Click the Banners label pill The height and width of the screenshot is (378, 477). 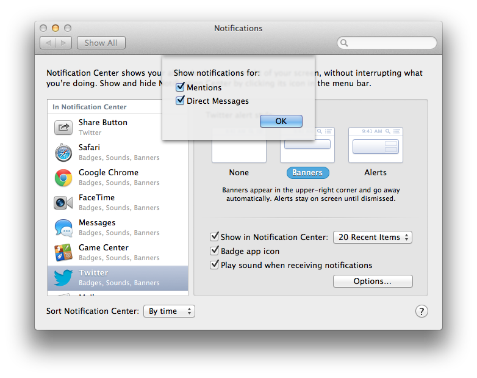coord(307,172)
